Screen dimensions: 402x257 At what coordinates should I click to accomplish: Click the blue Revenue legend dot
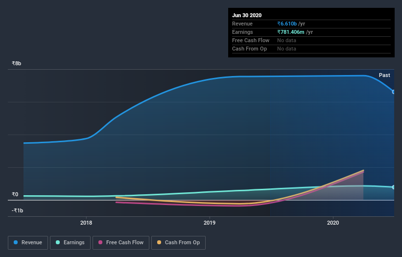pyautogui.click(x=16, y=242)
